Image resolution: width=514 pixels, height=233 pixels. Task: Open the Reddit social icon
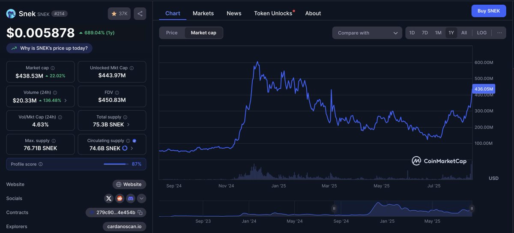click(x=120, y=198)
